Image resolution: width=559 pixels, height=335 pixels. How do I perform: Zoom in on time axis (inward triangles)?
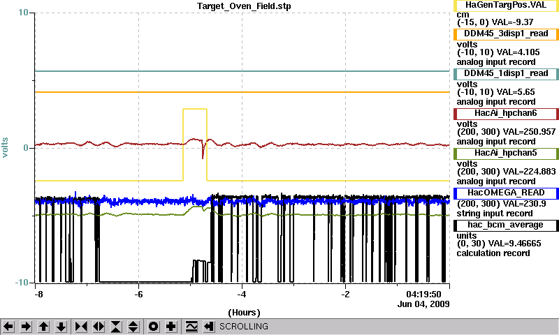pyautogui.click(x=81, y=327)
